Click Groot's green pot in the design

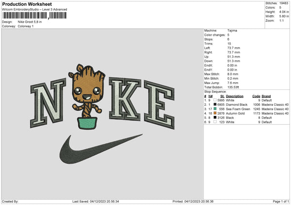click(87, 123)
